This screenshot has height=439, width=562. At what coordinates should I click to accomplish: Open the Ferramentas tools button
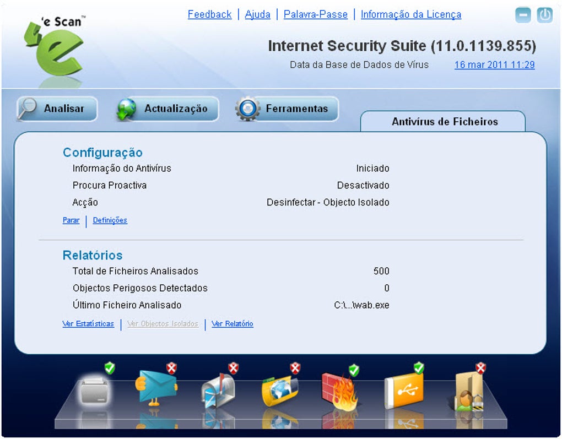click(287, 109)
